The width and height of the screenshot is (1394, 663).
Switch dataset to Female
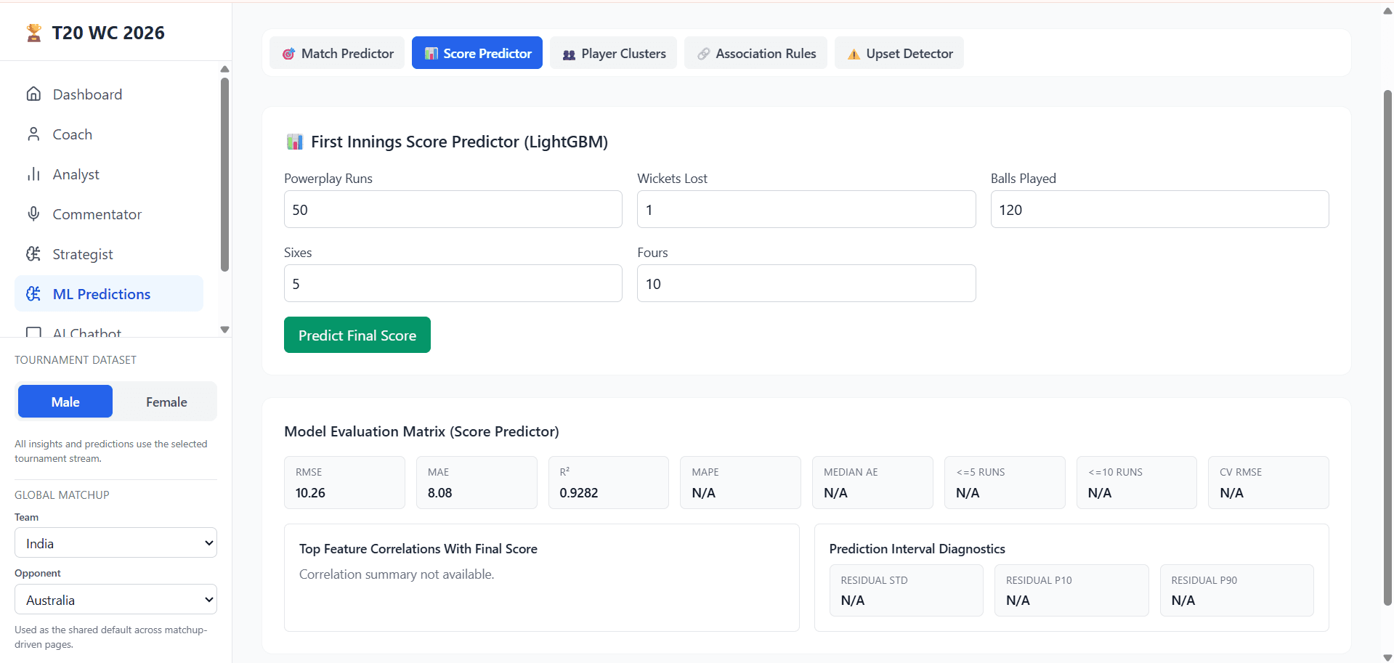click(x=166, y=402)
